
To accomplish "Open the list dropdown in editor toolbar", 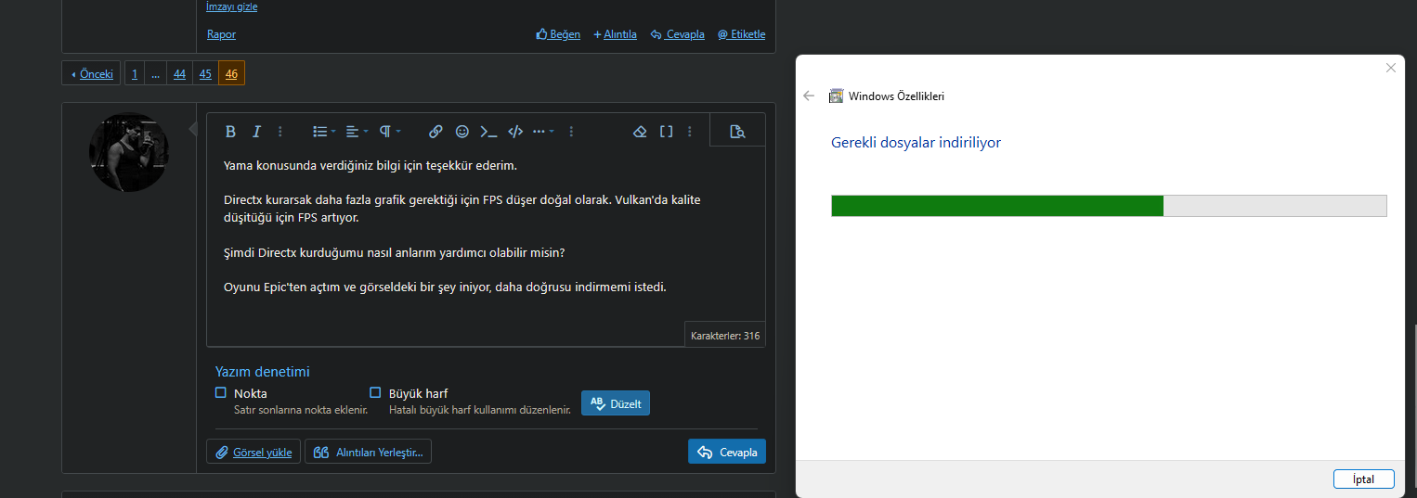I will tap(324, 132).
